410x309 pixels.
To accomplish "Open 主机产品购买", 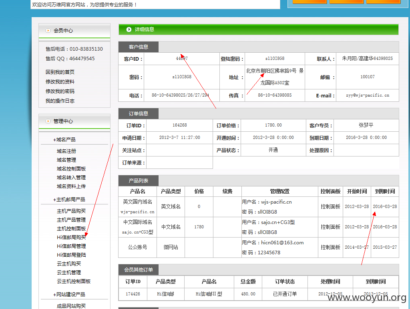I will pos(71,211).
